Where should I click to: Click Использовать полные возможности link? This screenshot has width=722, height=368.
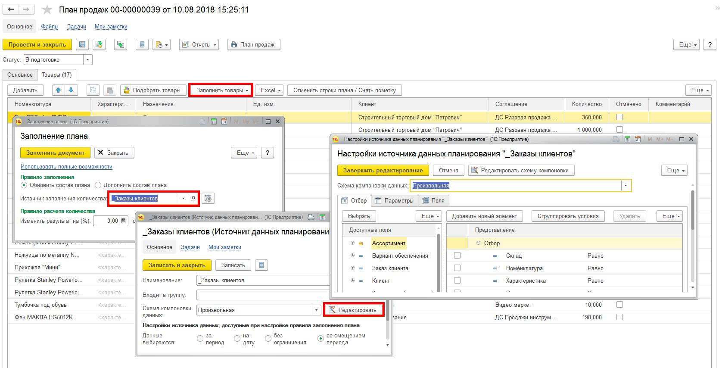[x=66, y=166]
